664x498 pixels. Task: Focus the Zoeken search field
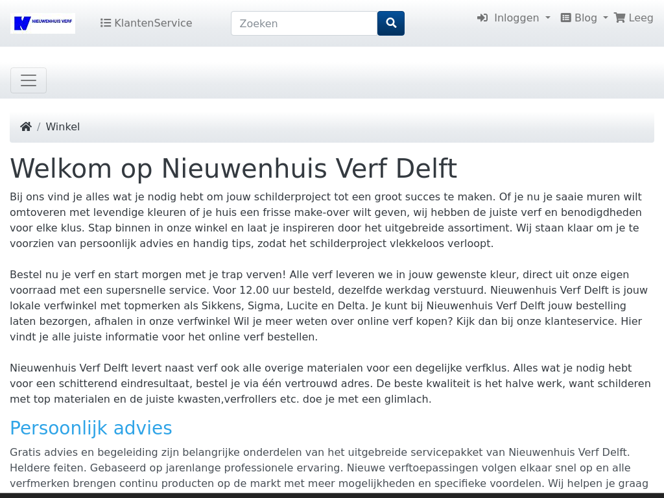pos(303,23)
